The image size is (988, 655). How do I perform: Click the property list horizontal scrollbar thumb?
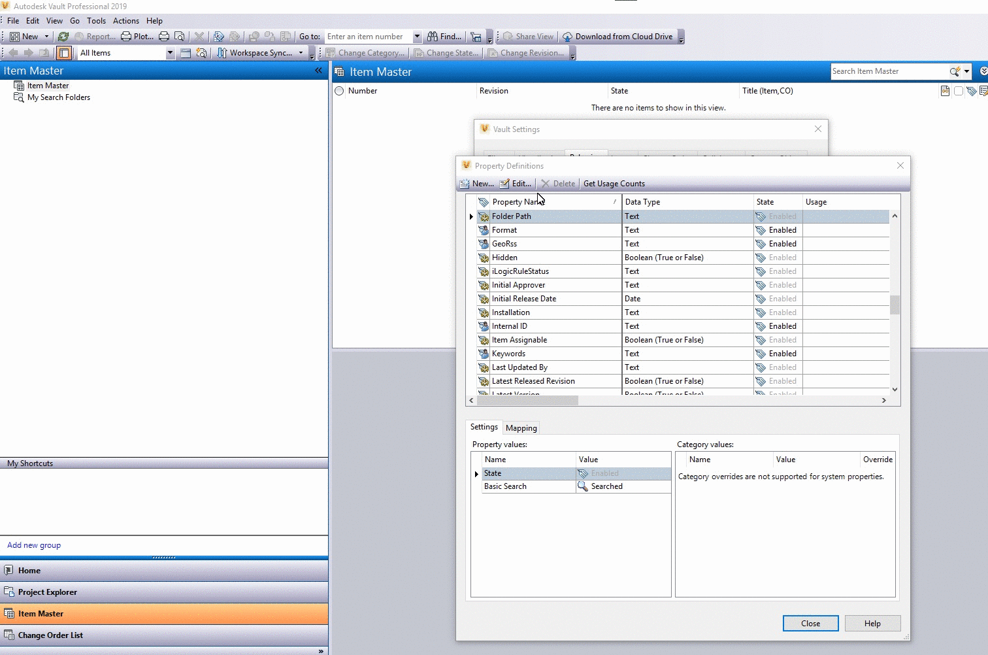527,400
